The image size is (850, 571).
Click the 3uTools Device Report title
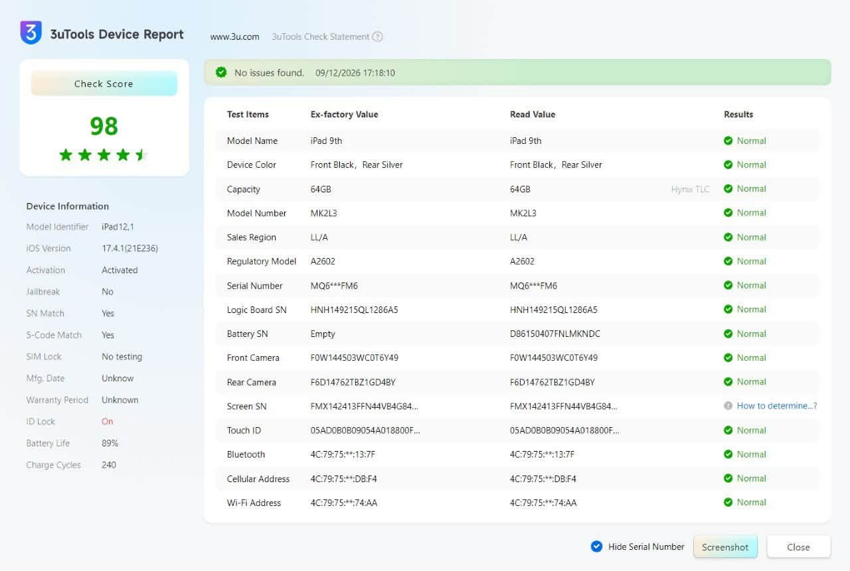point(117,34)
